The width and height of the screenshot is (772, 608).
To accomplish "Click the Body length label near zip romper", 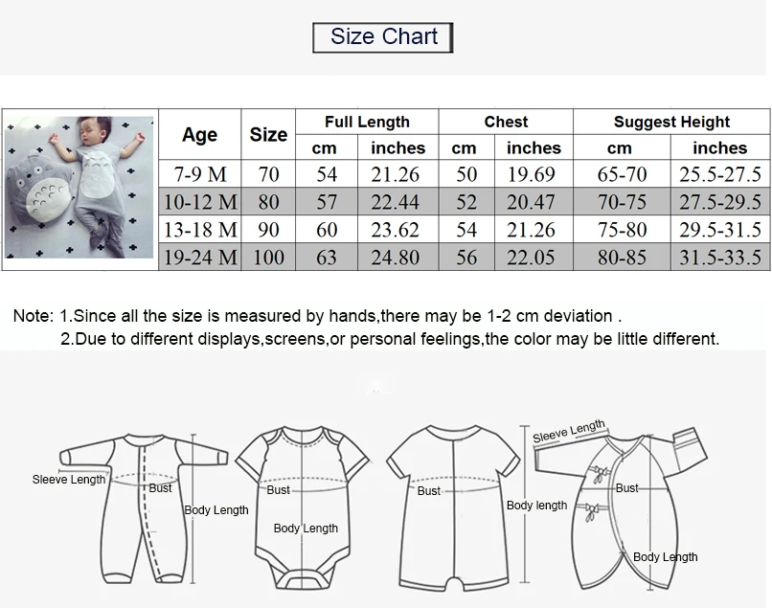I will pyautogui.click(x=536, y=506).
